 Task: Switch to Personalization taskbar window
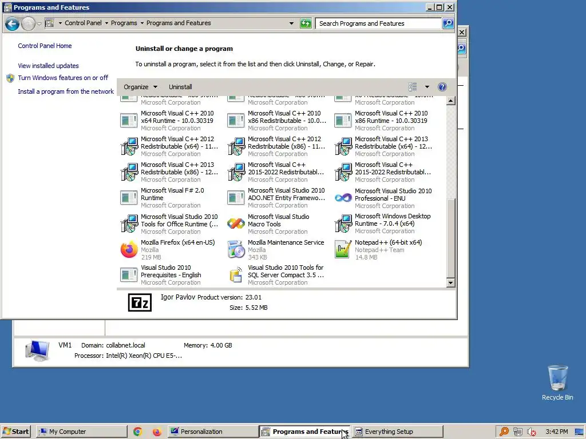(212, 432)
